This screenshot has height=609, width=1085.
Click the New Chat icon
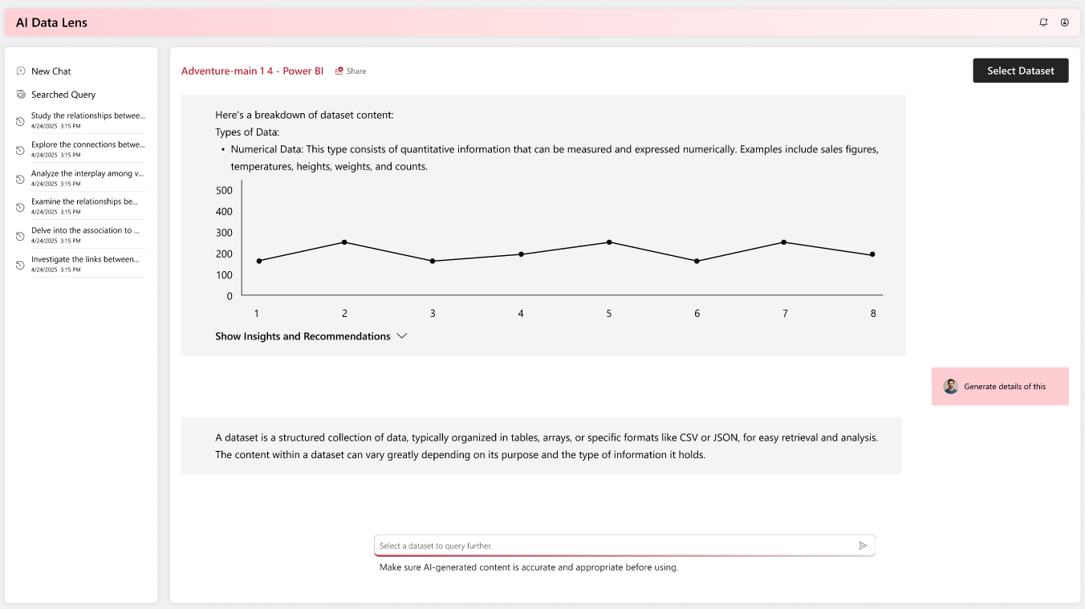point(21,71)
